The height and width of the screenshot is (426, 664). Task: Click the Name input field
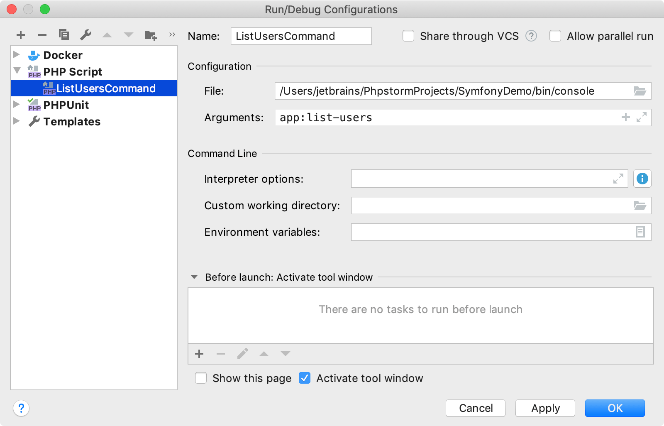coord(301,36)
